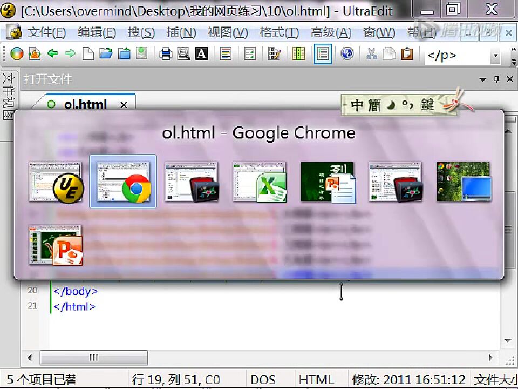Open a file using the blue folder icon
The image size is (518, 389).
pos(106,53)
